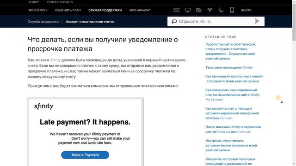
Task: Open the МОЙ АККАУНТ menu
Action: click(x=140, y=10)
